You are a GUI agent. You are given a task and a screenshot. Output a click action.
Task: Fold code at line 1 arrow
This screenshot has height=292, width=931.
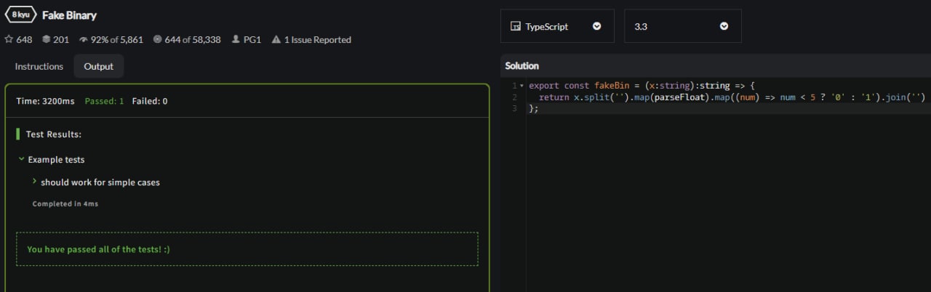(522, 86)
